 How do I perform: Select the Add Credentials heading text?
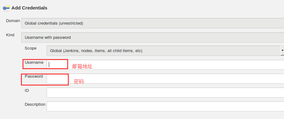pos(29,8)
